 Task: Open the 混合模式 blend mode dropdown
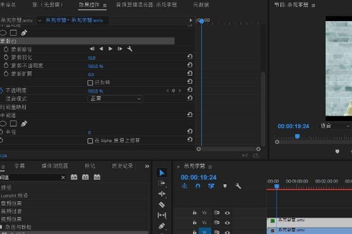pos(115,99)
